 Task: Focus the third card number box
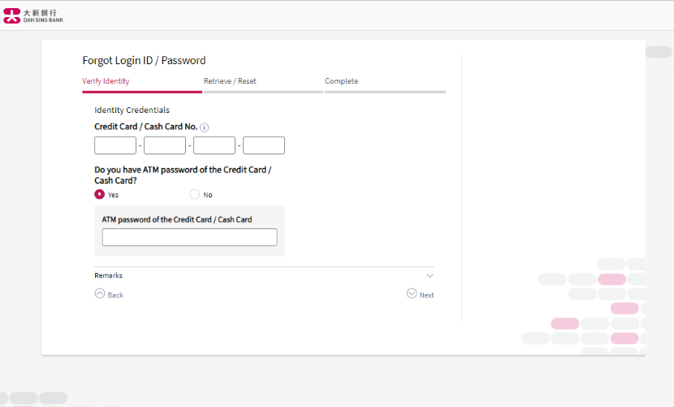pos(214,145)
